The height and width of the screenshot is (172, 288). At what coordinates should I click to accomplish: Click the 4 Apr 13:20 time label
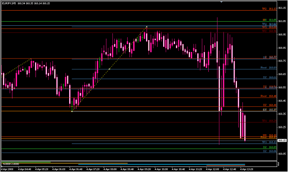point(247,169)
